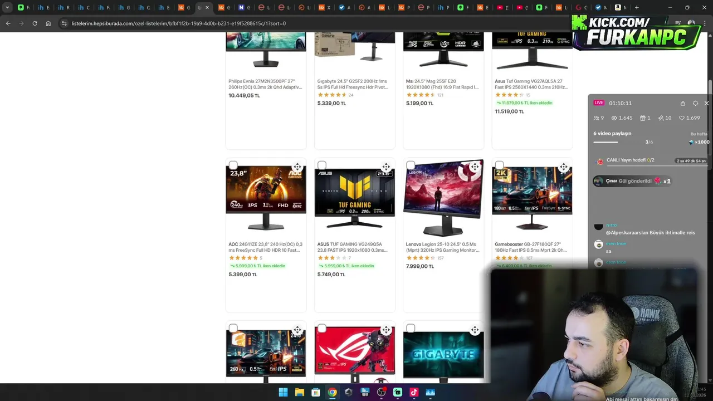Click the Lenovo Legion monitor thumbnail
This screenshot has width=713, height=401.
443,197
